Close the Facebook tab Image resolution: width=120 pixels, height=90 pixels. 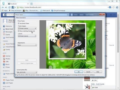point(28,4)
